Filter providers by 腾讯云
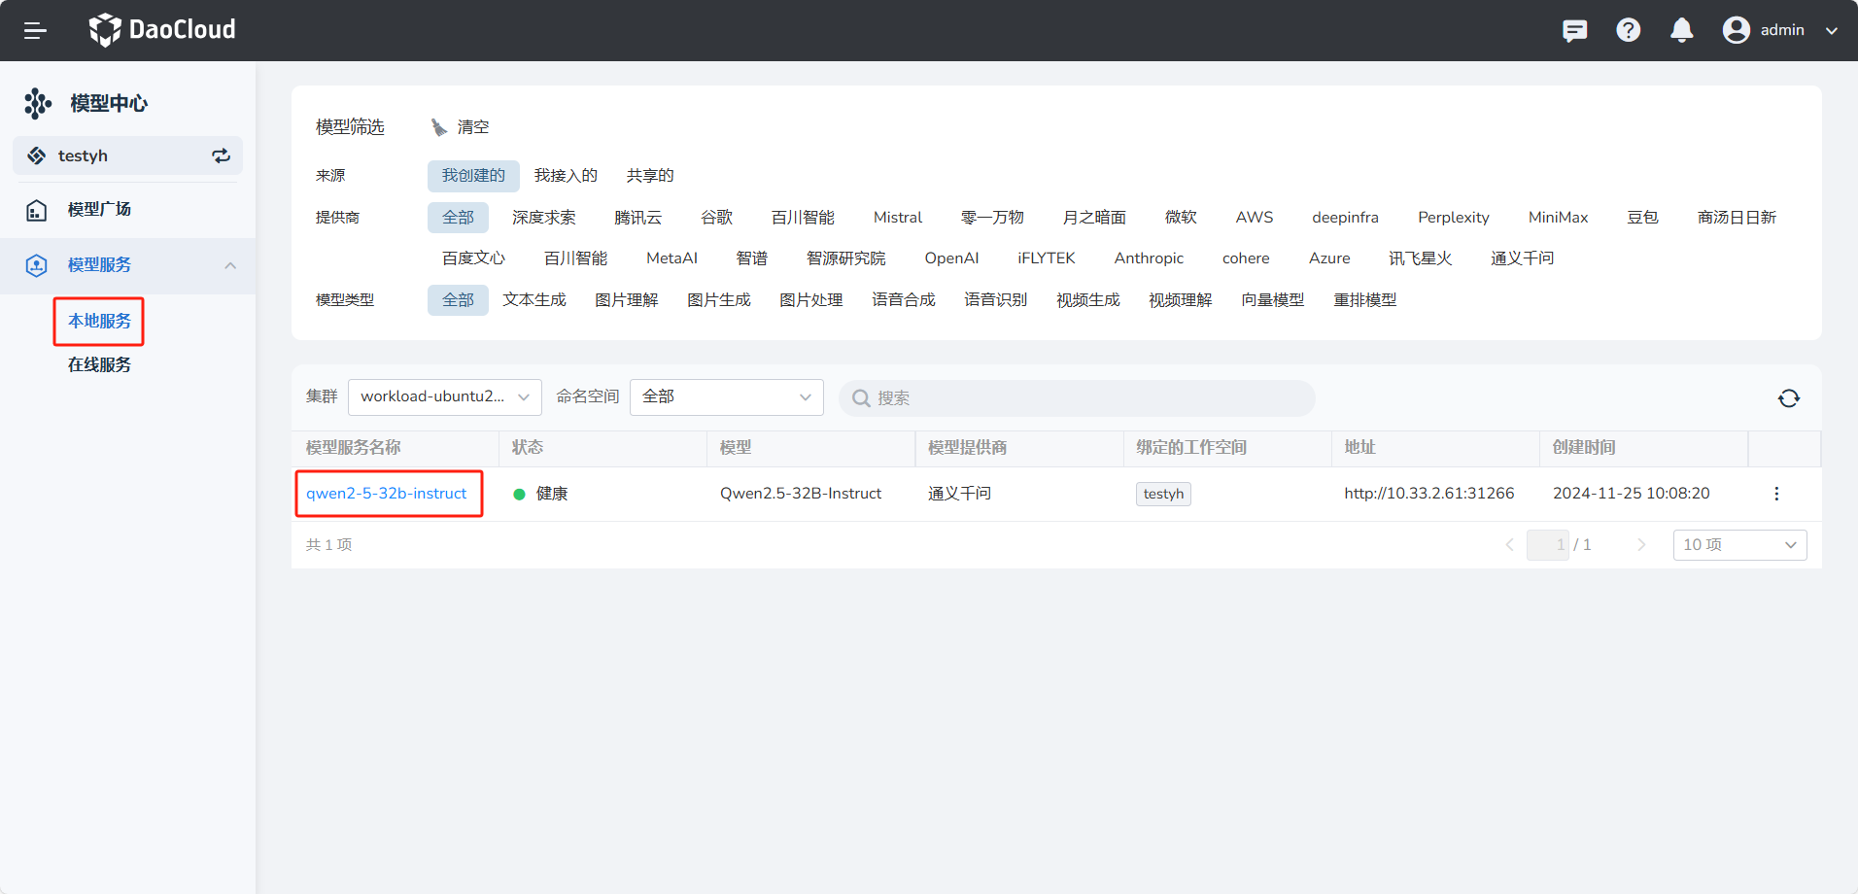 click(637, 218)
